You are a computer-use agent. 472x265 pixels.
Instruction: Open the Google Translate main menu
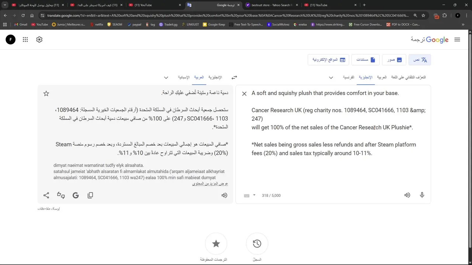457,40
